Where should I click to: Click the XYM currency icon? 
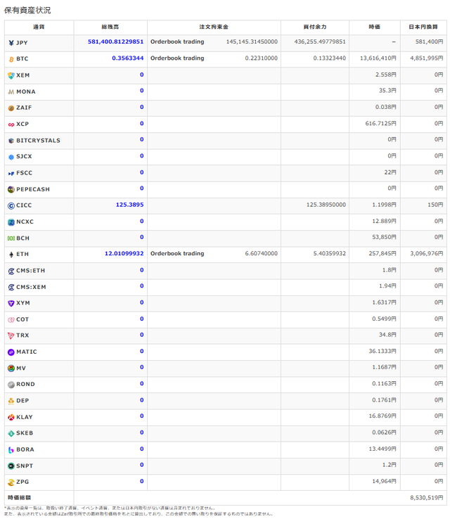(x=11, y=303)
